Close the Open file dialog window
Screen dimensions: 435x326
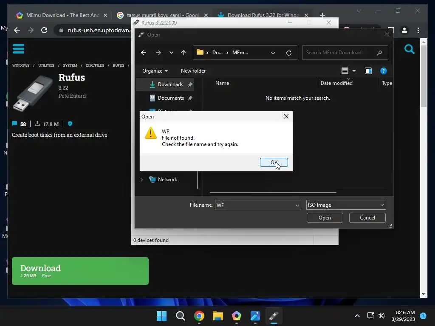tap(387, 35)
